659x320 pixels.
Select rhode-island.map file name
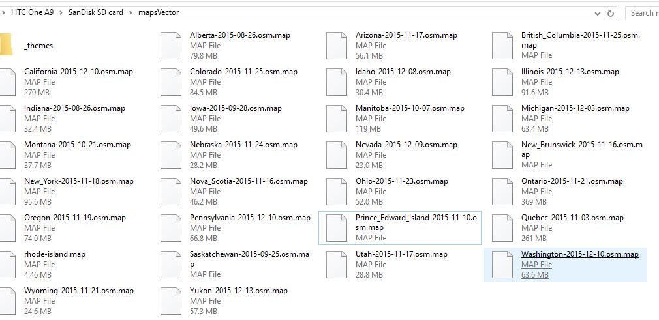click(x=55, y=254)
